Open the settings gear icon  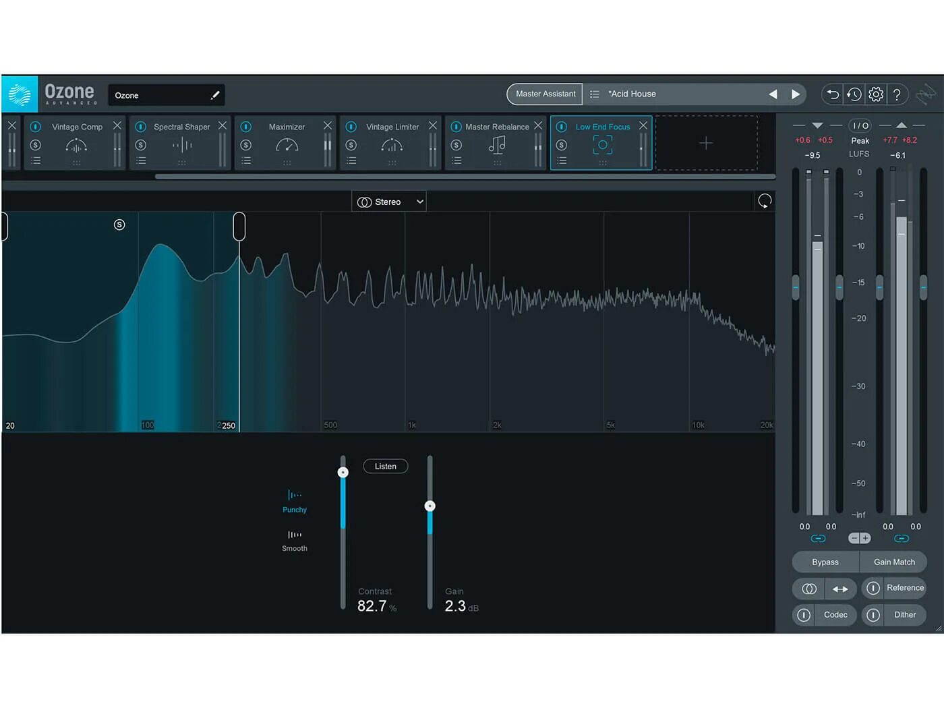click(x=876, y=94)
